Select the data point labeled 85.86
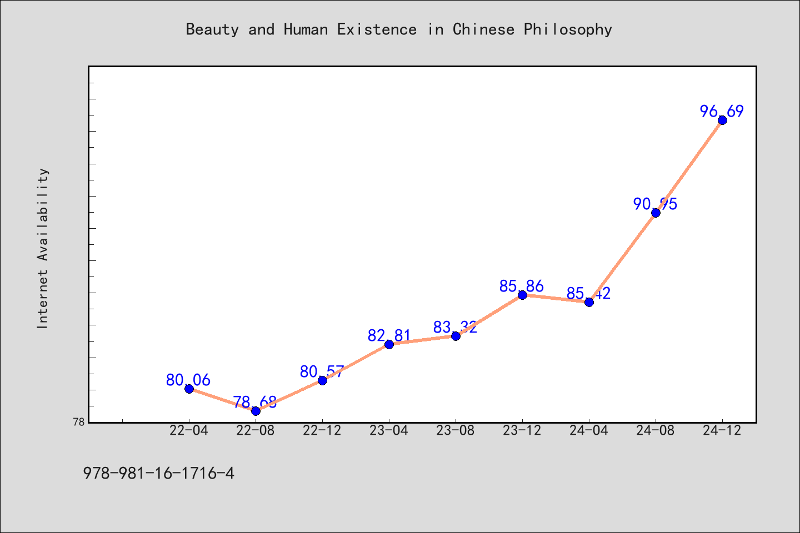The height and width of the screenshot is (533, 800). 522,295
